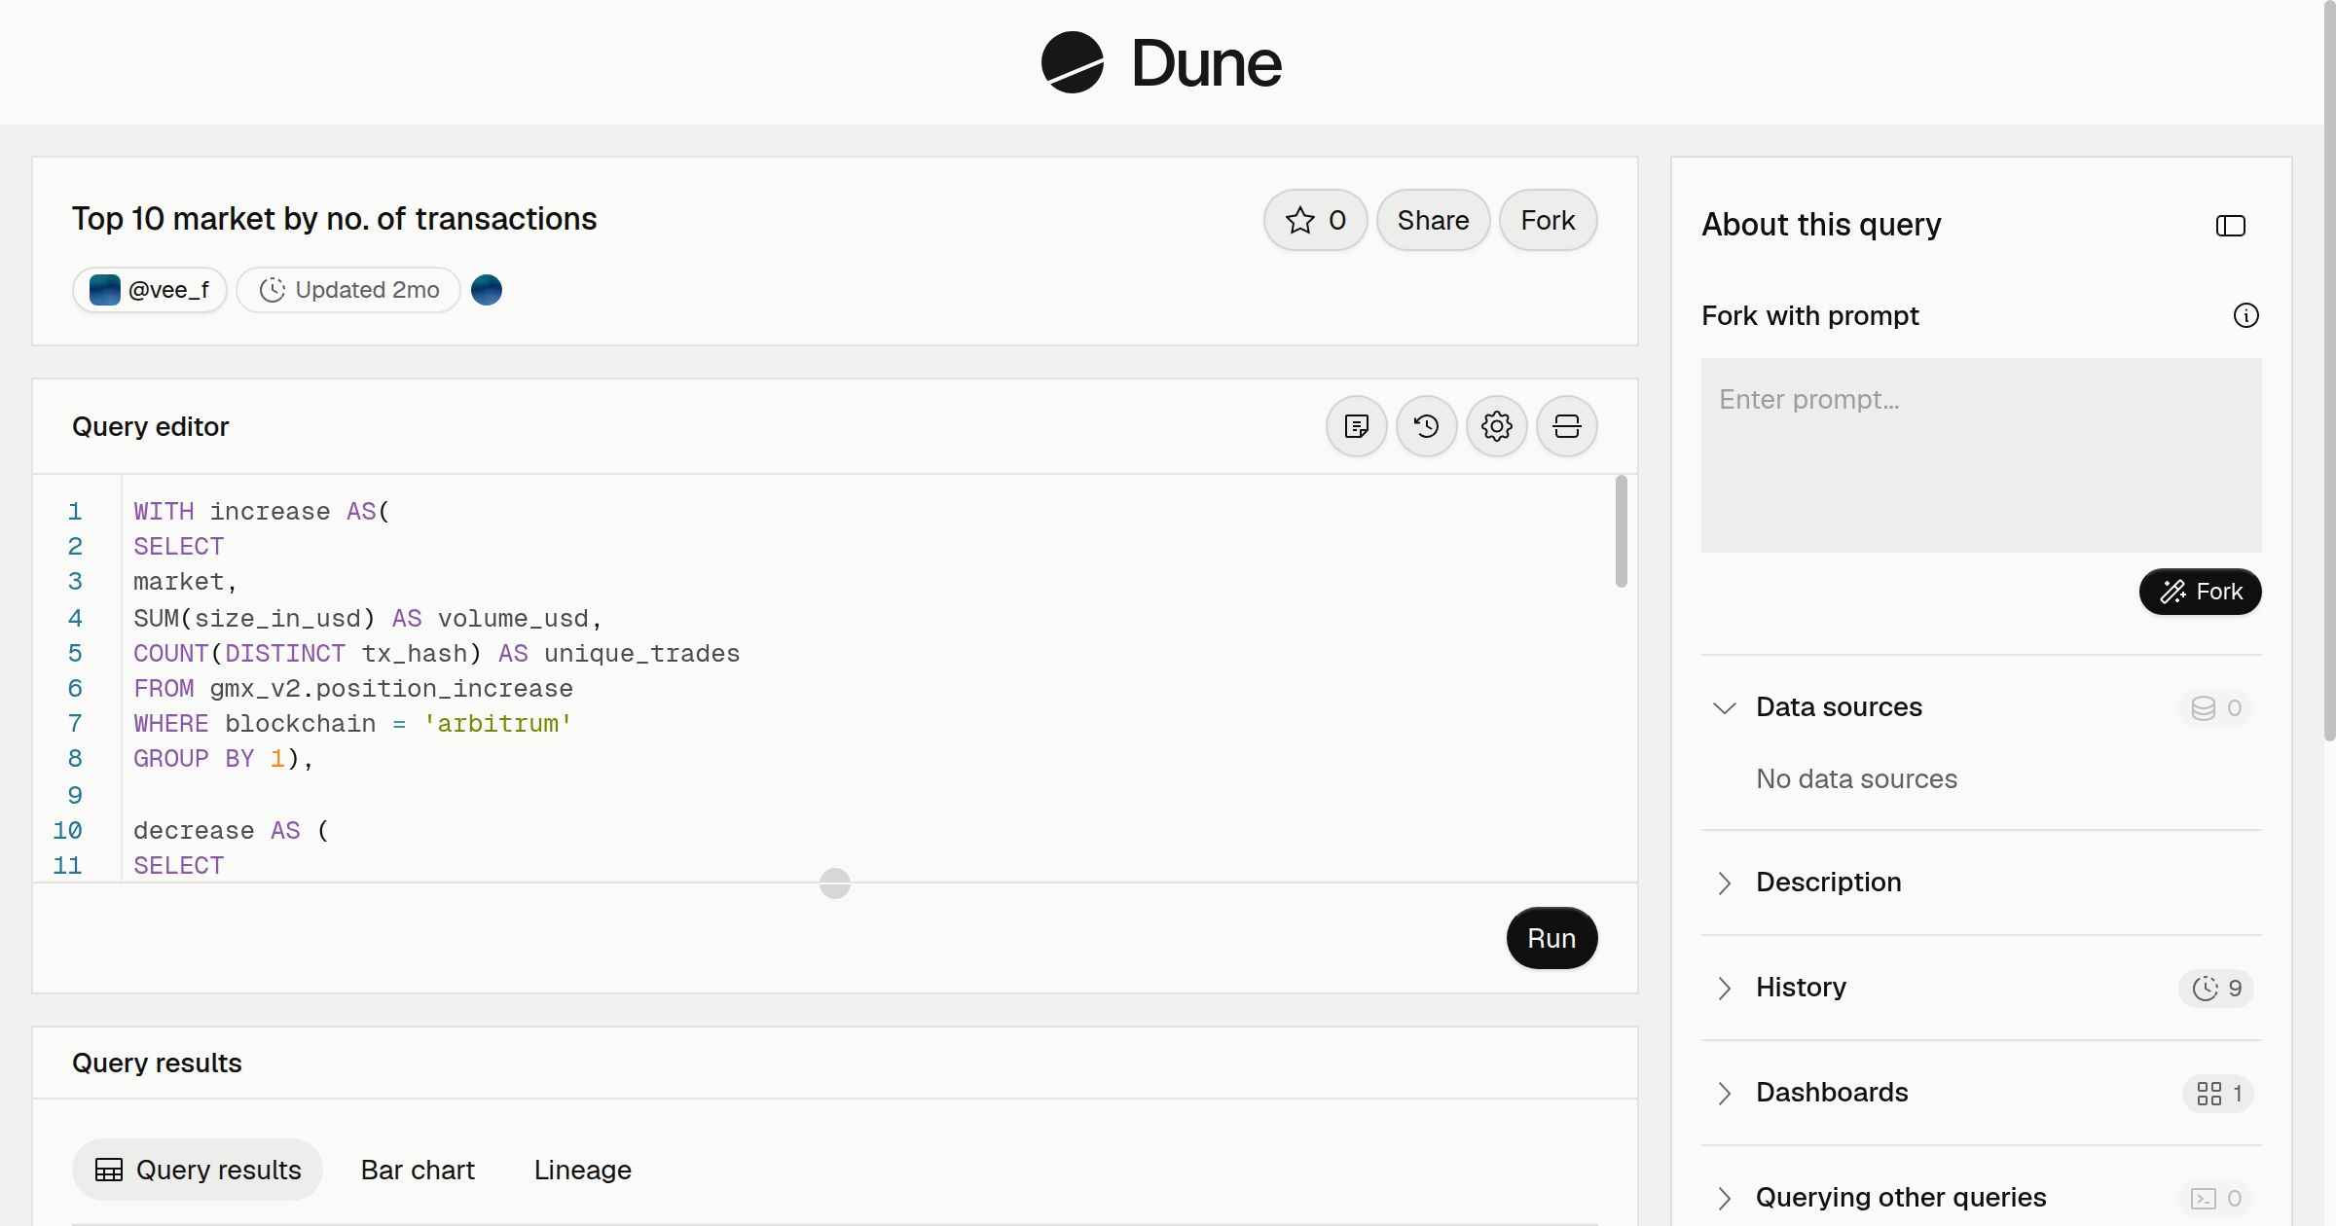This screenshot has width=2336, height=1226.
Task: Click the Querying other queries count badge
Action: pos(2215,1199)
